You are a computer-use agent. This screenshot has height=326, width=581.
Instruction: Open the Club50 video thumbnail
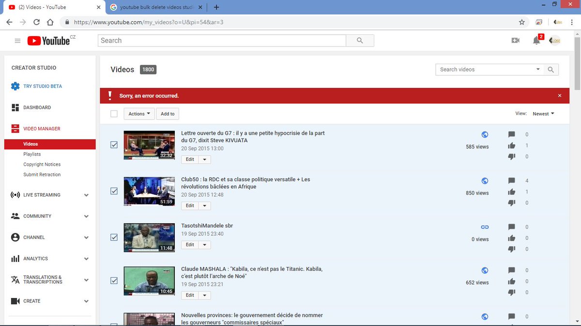[149, 191]
